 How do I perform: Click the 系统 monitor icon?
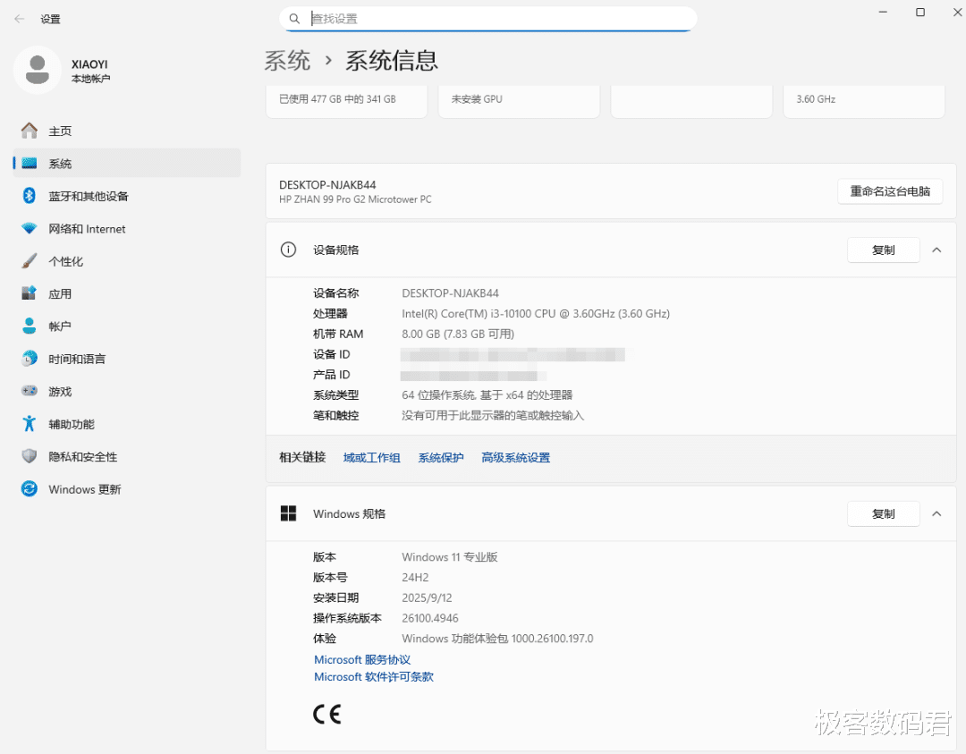(x=29, y=164)
